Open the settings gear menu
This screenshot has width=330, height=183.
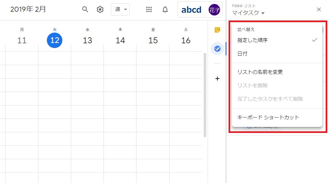tap(100, 9)
